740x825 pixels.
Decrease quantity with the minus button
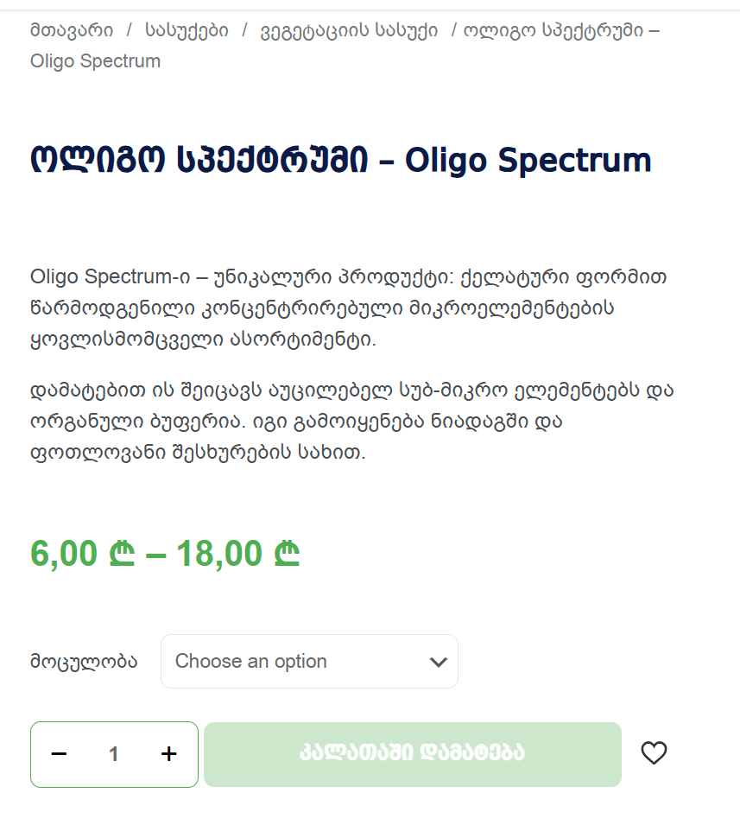(59, 754)
